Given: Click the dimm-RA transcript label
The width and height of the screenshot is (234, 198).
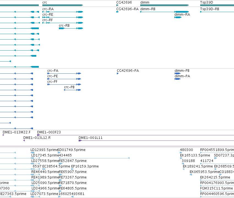Looking at the screenshot, I should [x=182, y=15].
